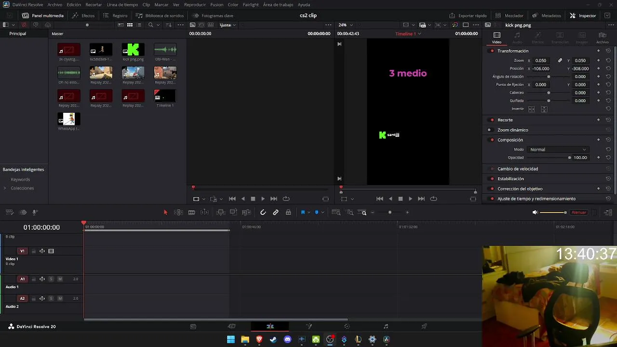Click the Posición X value field
617x347 pixels.
coord(541,68)
